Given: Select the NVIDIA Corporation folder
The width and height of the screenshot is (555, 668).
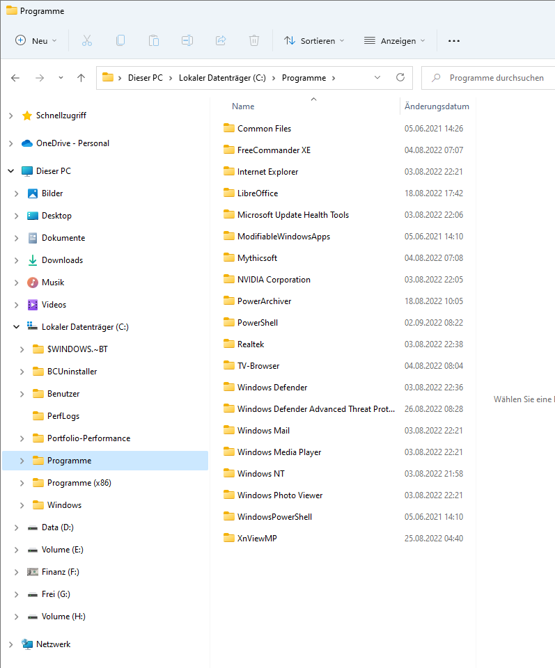Looking at the screenshot, I should (x=274, y=280).
